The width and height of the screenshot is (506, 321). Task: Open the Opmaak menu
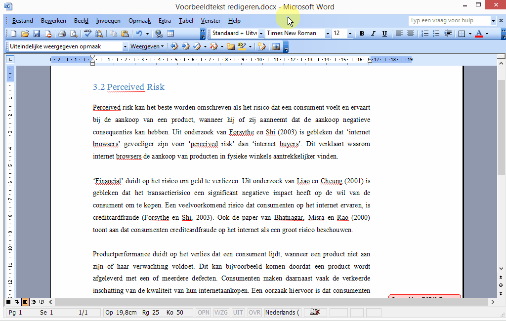[x=140, y=21]
